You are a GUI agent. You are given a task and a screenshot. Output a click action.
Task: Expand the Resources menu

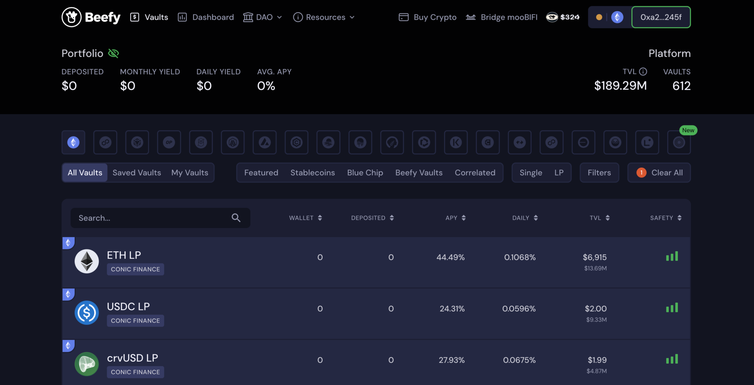pos(324,17)
